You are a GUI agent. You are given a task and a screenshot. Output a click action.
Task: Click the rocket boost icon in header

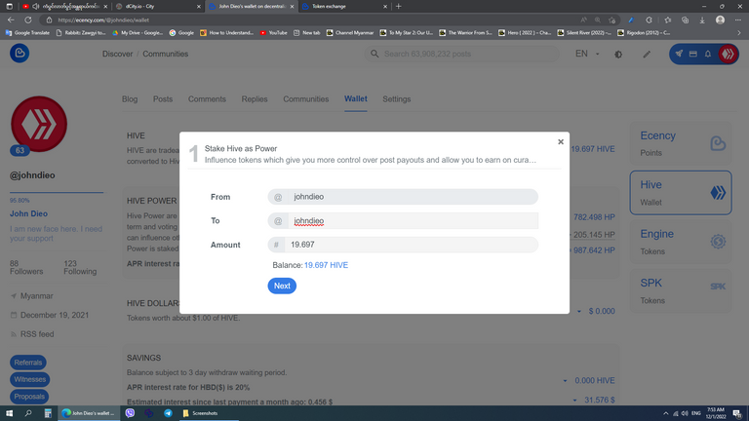[x=679, y=54]
